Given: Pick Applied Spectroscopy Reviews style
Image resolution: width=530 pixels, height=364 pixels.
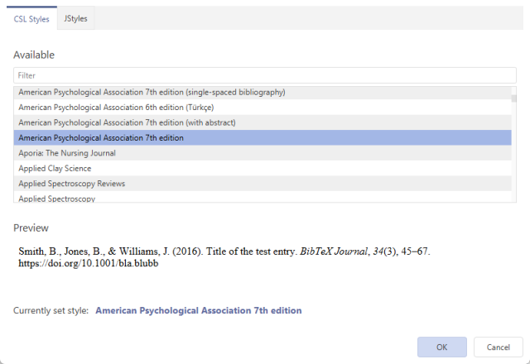Looking at the screenshot, I should pos(71,183).
